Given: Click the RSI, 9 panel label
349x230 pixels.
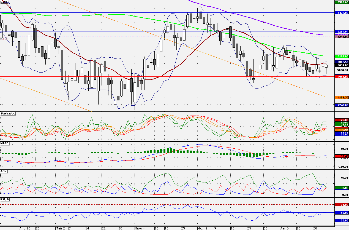Looking at the screenshot, I should click(5, 199).
